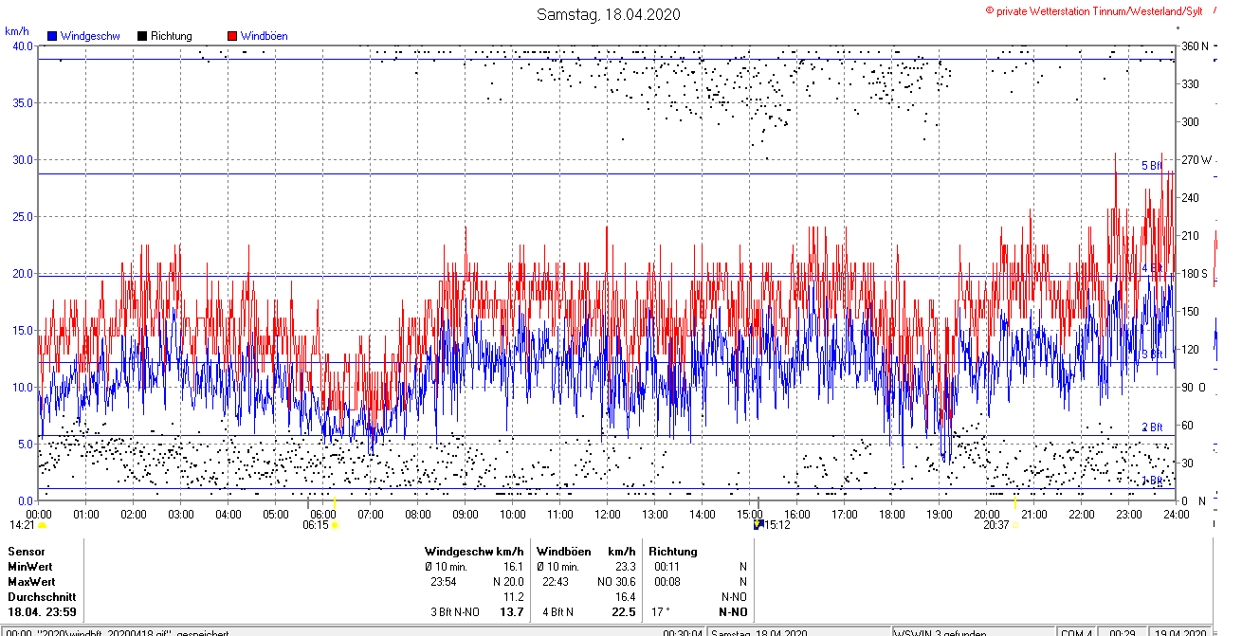Click the Sensor heading in the table
The height and width of the screenshot is (636, 1242).
(26, 551)
